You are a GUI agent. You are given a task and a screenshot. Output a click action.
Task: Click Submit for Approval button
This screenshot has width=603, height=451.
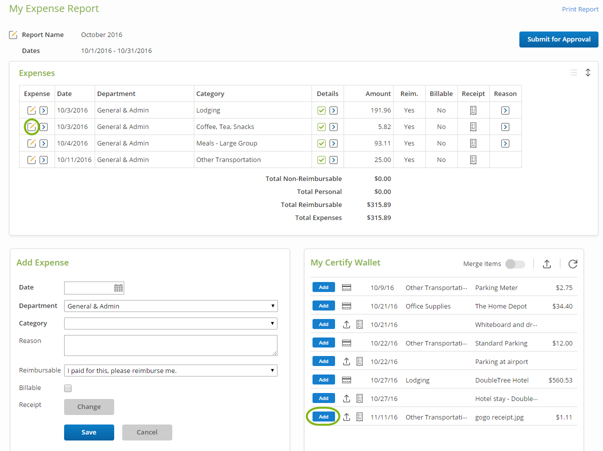558,39
